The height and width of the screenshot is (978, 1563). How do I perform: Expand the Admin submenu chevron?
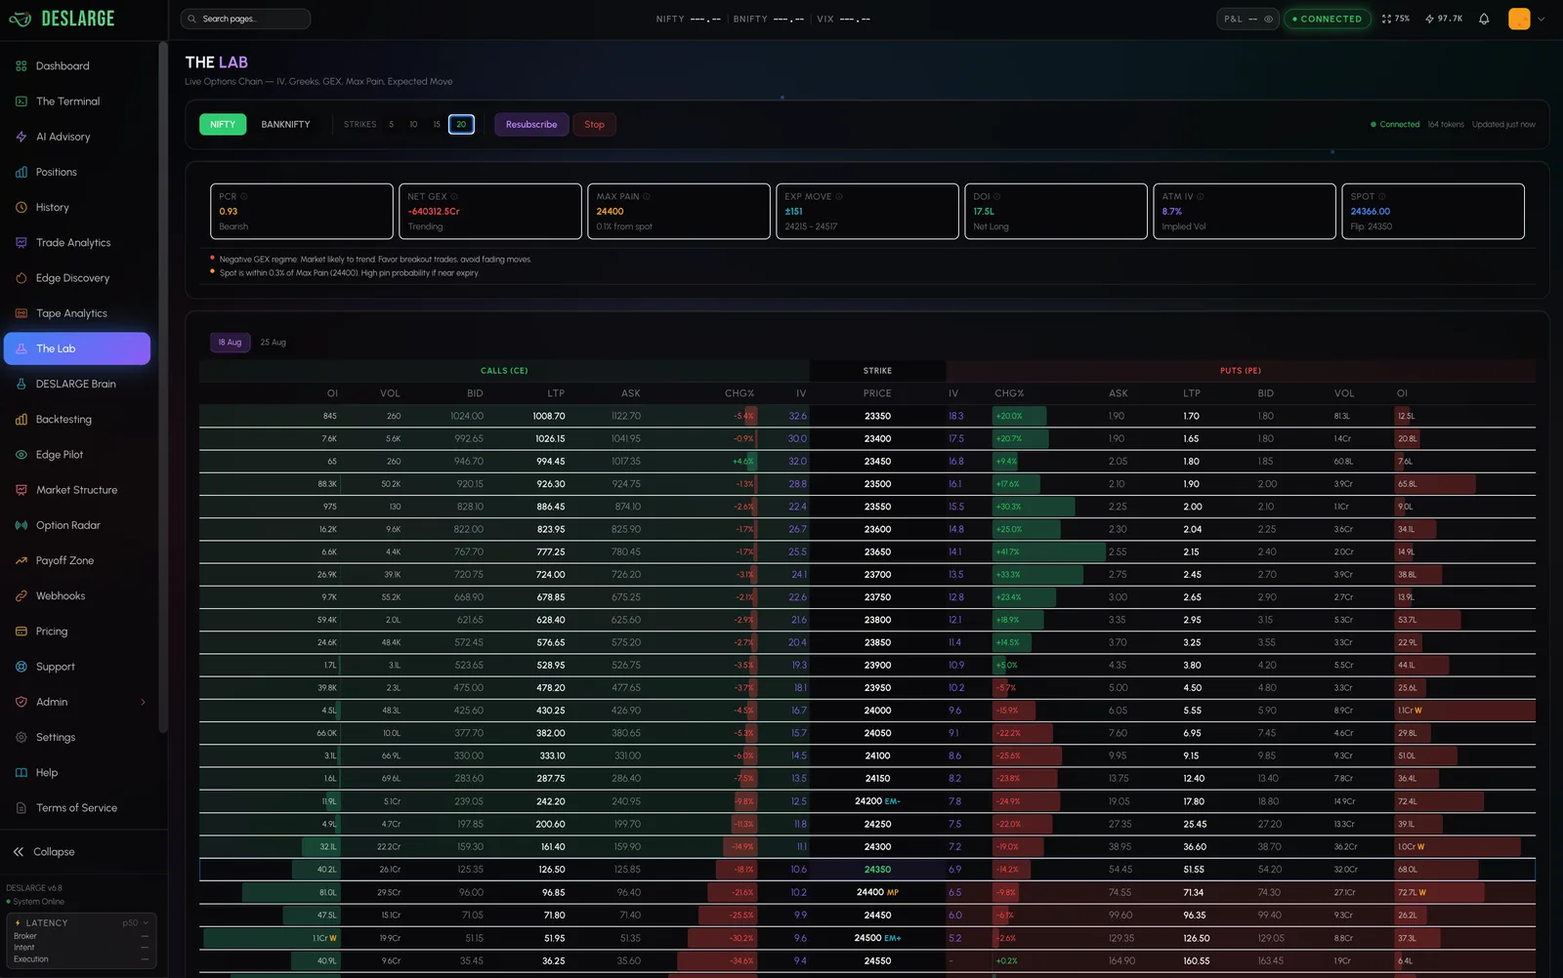[144, 702]
